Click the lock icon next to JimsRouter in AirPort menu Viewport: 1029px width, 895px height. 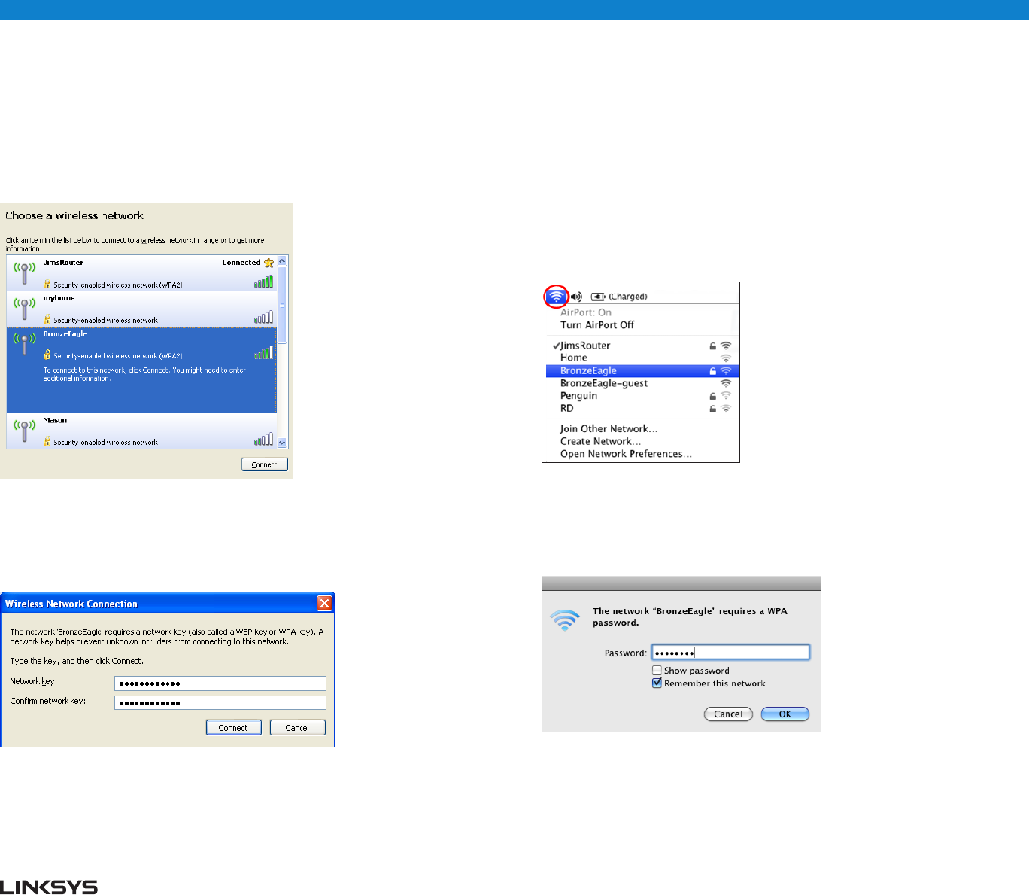tap(713, 346)
